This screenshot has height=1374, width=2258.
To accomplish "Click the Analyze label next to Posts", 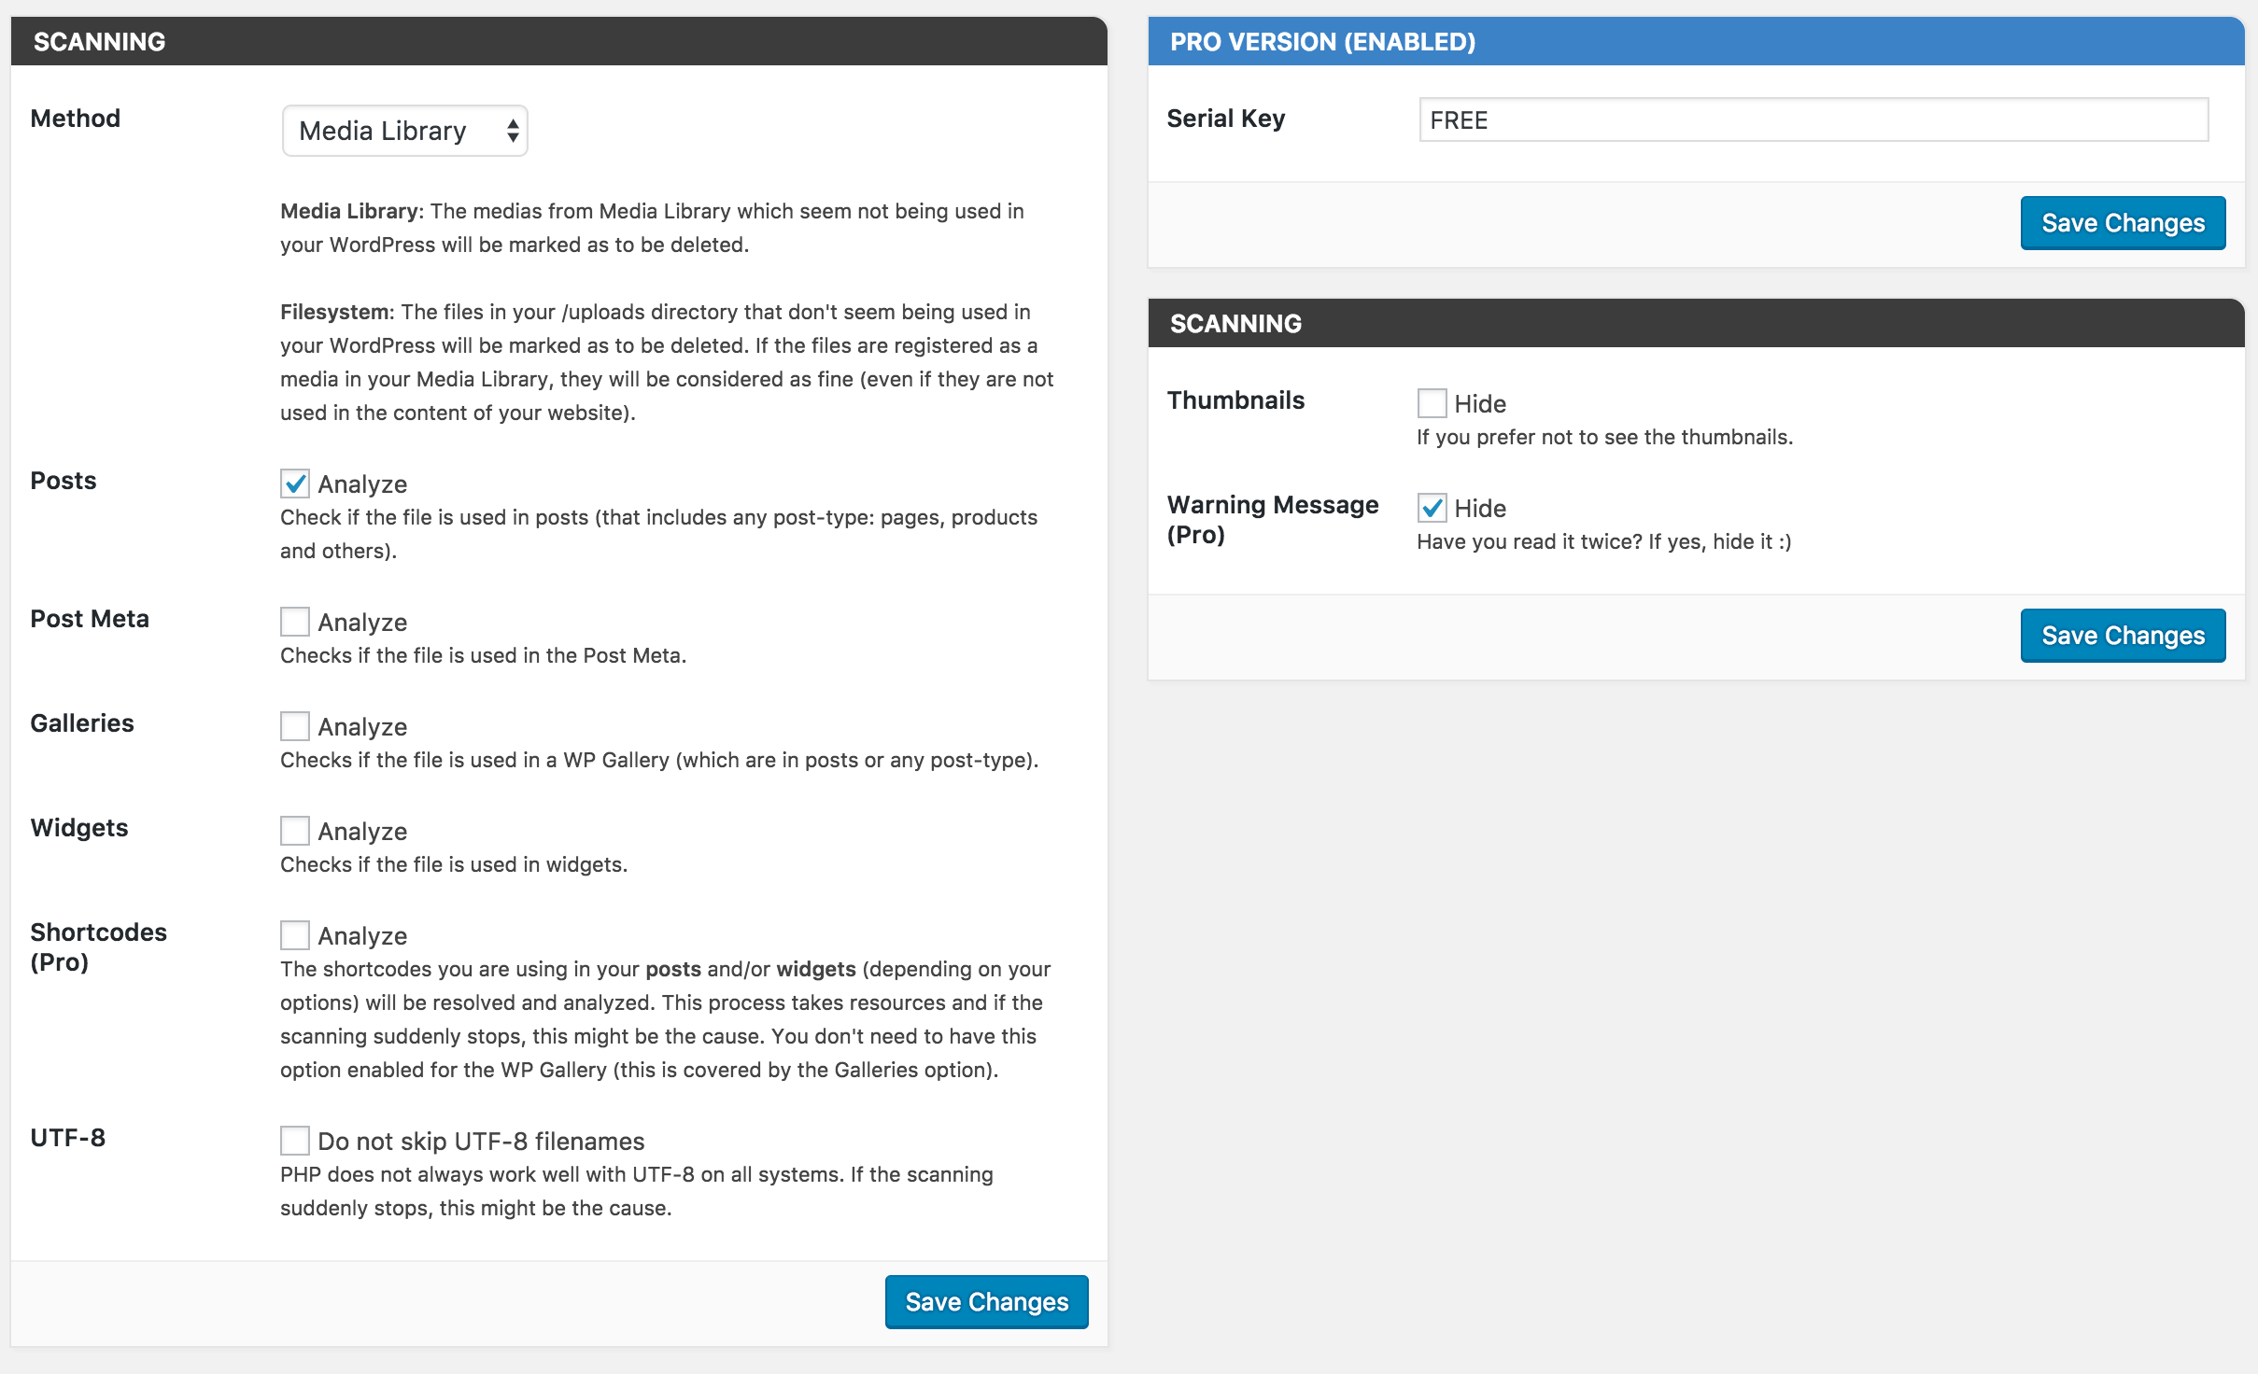I will point(362,484).
